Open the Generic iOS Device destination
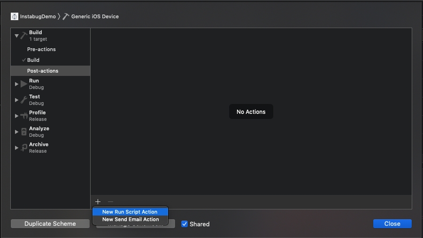The image size is (423, 238). tap(94, 16)
